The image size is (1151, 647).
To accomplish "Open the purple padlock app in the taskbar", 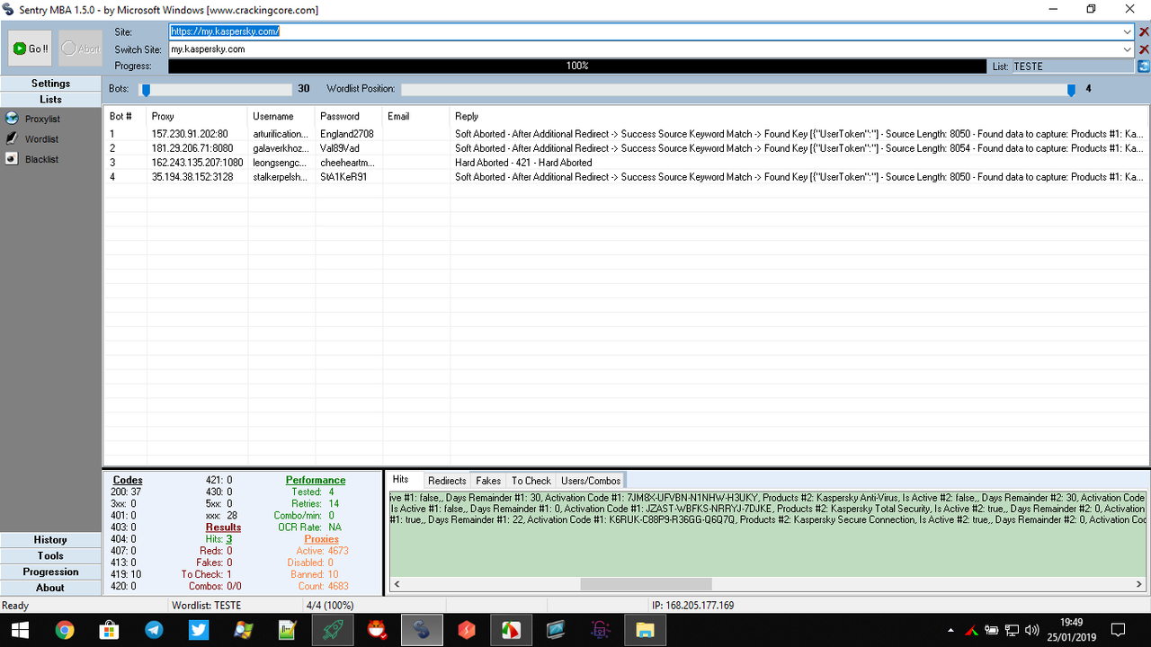I will pos(600,630).
